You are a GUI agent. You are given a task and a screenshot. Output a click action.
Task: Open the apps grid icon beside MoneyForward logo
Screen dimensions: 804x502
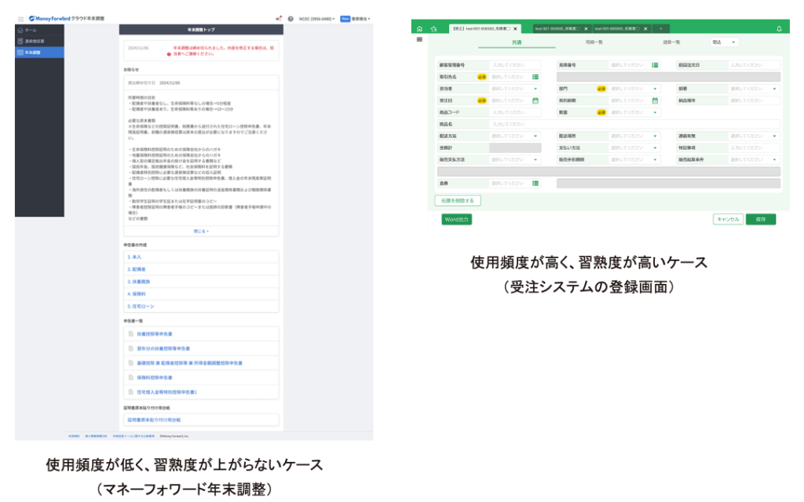click(x=21, y=18)
